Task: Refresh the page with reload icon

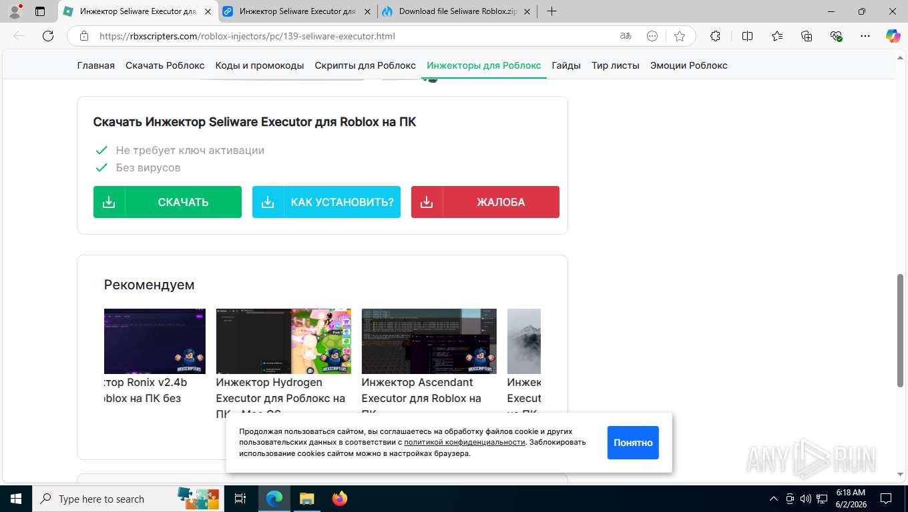Action: [48, 36]
